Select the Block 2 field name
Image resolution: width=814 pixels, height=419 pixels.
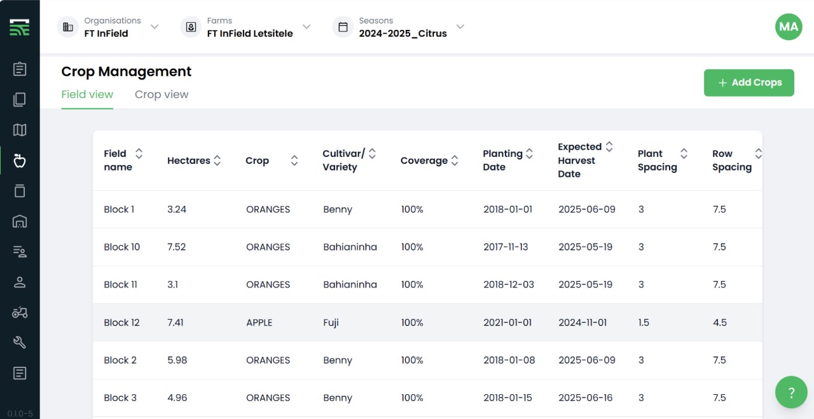pos(120,360)
